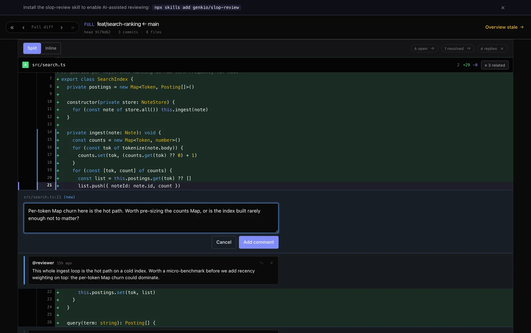Viewport: 531px width, 333px height.
Task: Click the 15h ago timestamp
Action: 64,263
